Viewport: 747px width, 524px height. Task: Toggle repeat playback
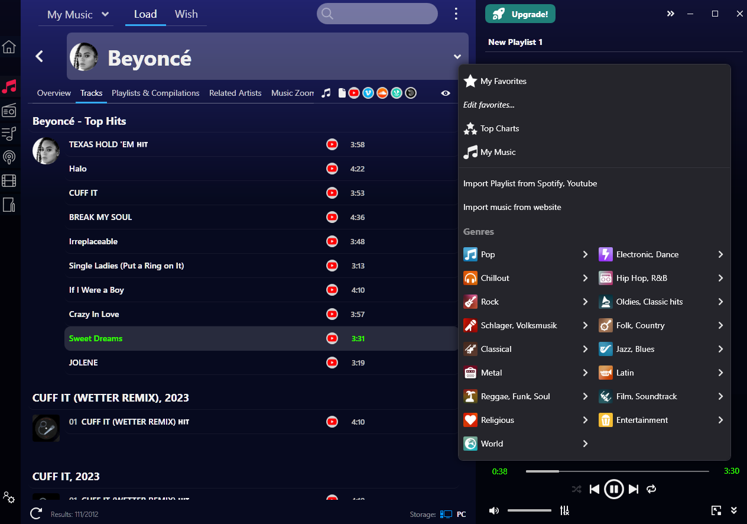click(x=652, y=489)
